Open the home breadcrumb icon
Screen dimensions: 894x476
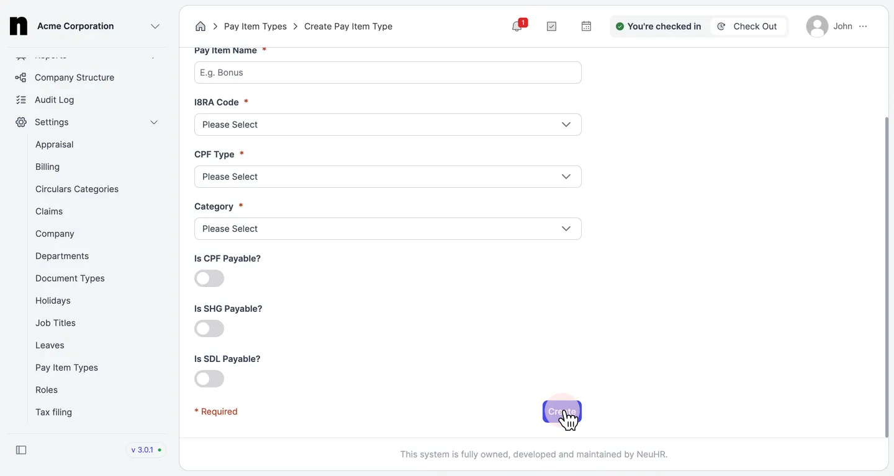pyautogui.click(x=201, y=26)
